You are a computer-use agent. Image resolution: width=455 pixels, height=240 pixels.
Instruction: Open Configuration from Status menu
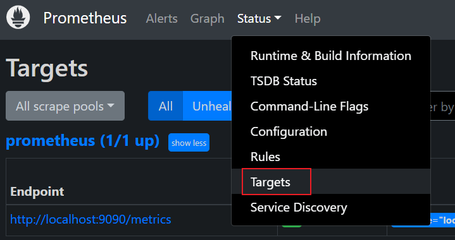(x=331, y=131)
